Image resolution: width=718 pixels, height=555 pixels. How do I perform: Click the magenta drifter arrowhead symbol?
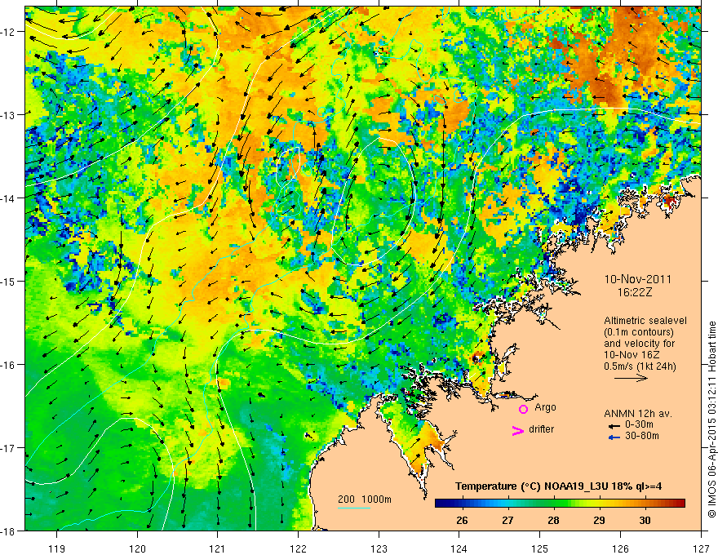coord(516,431)
